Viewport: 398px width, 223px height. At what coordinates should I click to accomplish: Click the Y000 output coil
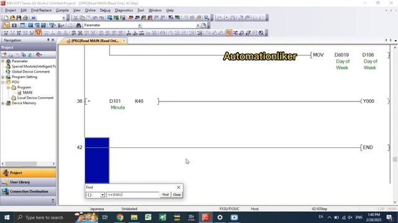coord(369,101)
